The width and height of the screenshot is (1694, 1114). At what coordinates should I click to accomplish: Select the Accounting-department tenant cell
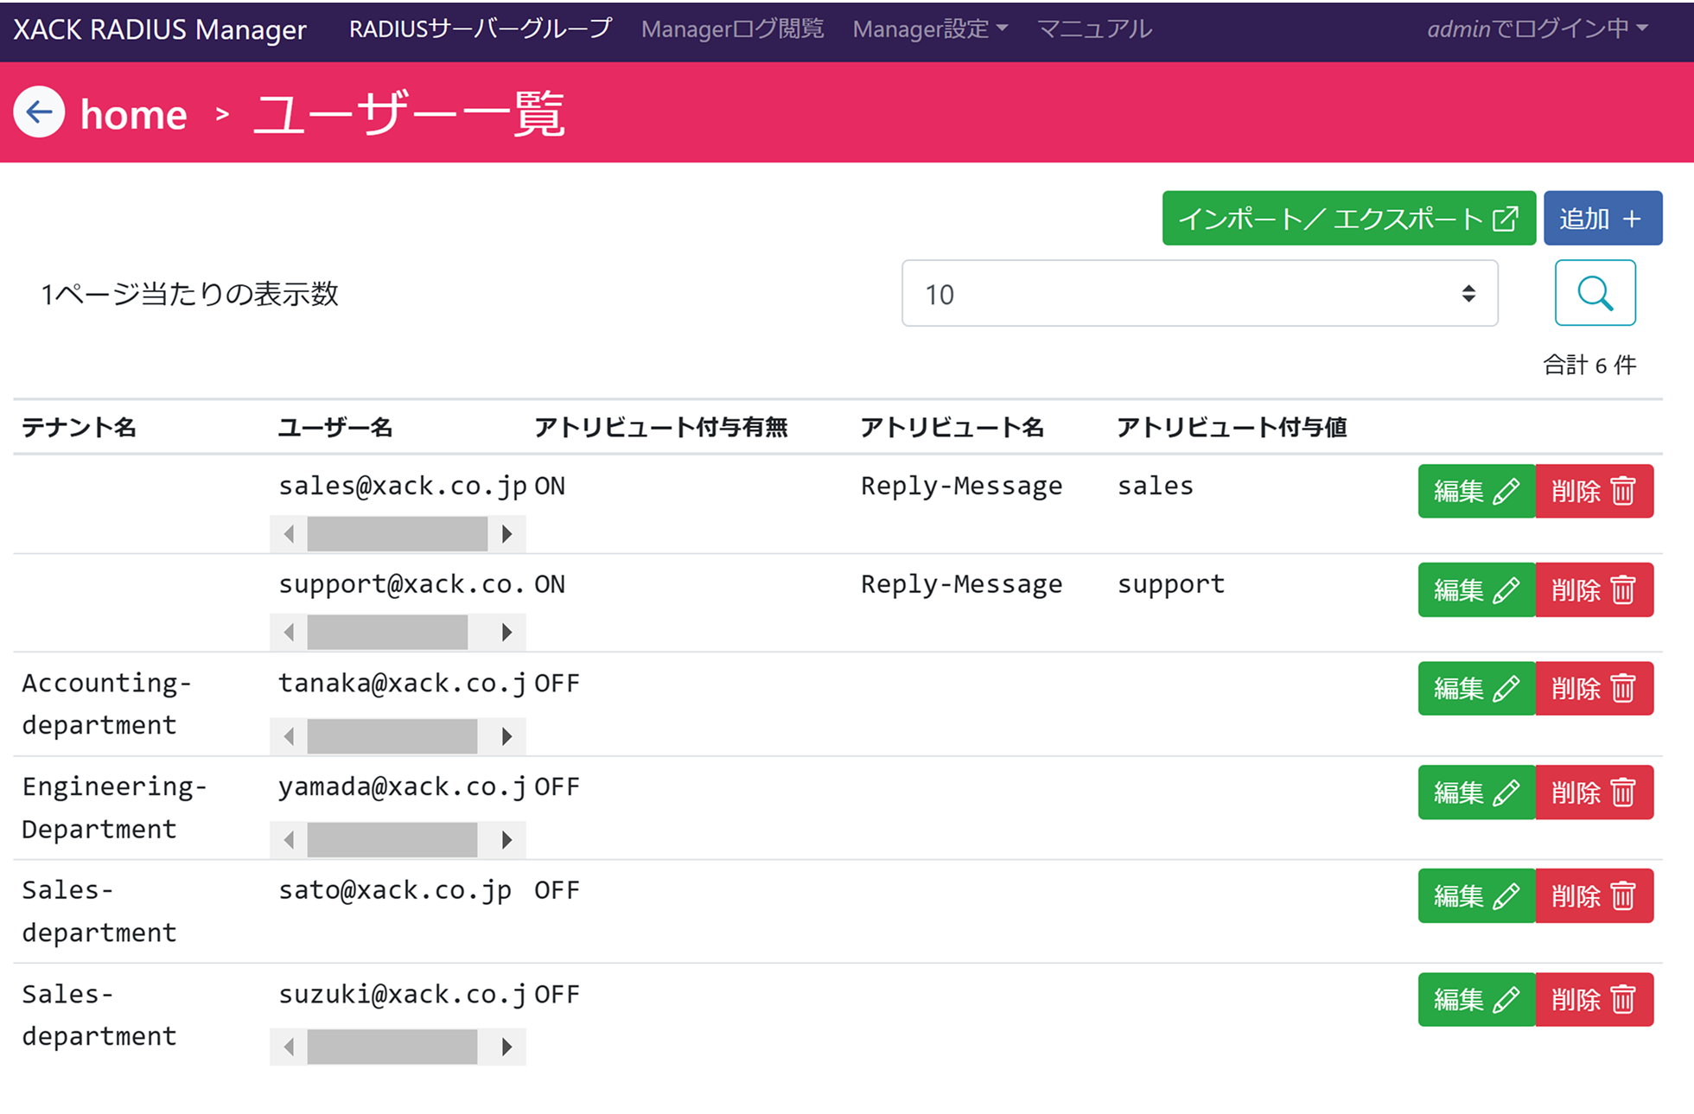coord(106,703)
